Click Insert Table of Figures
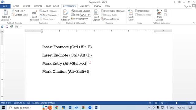The image size is (196, 110). pos(113,11)
